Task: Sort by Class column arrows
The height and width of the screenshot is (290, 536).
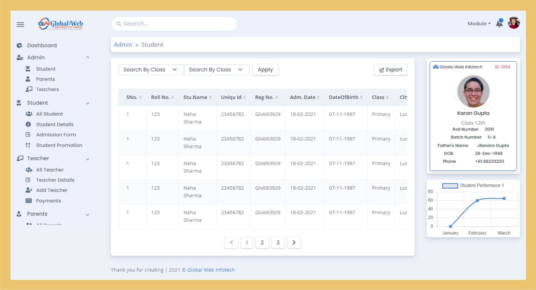Action: [387, 97]
